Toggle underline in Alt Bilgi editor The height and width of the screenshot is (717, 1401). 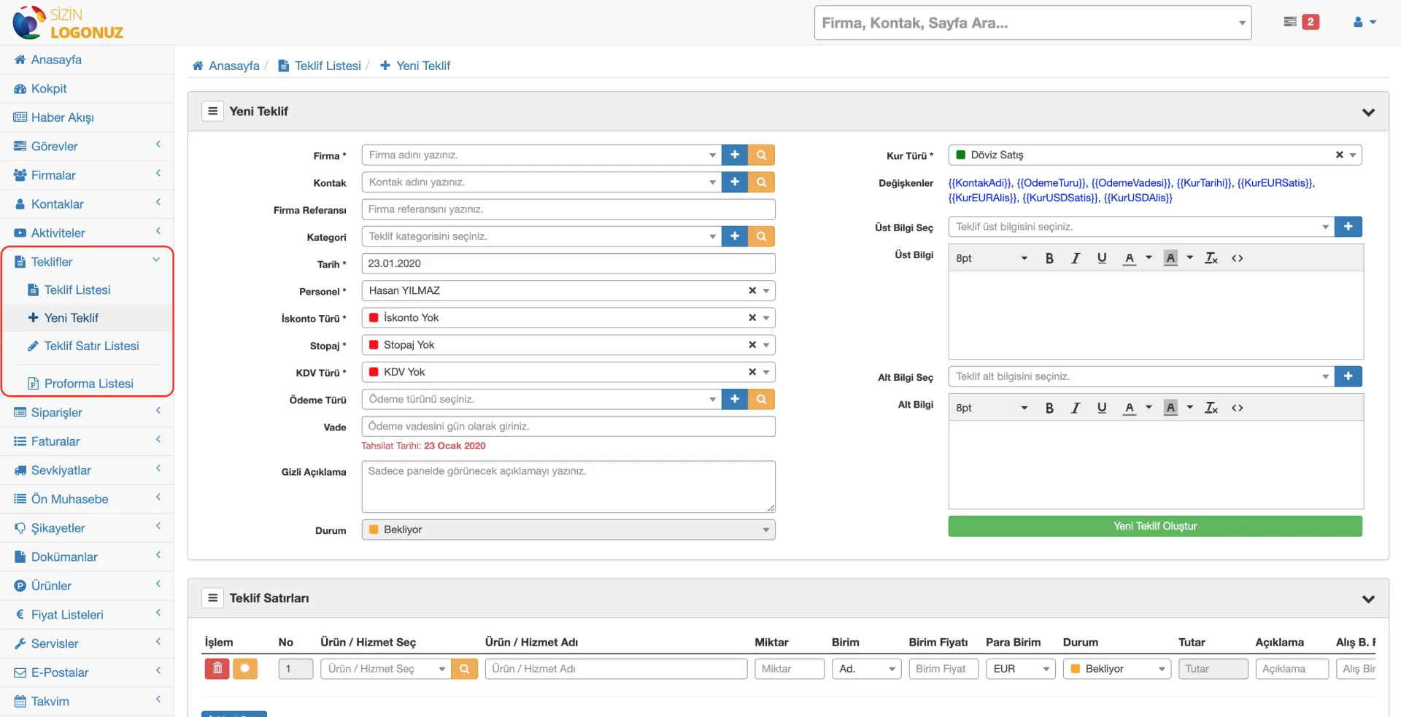point(1102,408)
